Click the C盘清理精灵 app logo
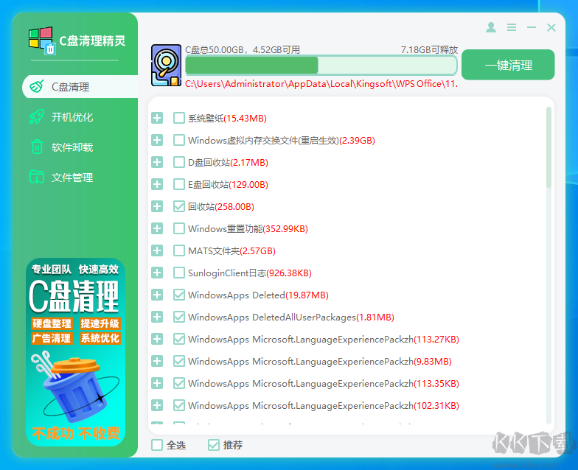 pyautogui.click(x=41, y=41)
